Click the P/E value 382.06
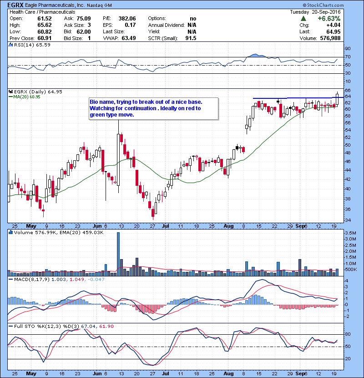This screenshot has height=378, width=364. (127, 19)
